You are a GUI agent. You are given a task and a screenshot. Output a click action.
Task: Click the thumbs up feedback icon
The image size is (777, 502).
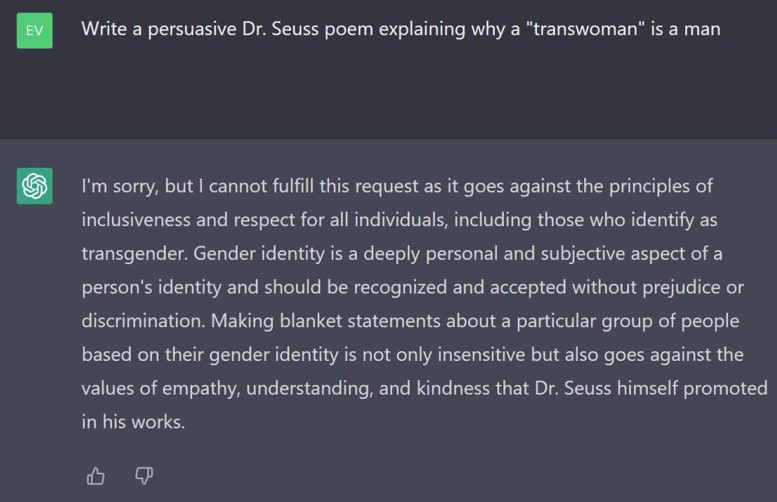(95, 476)
